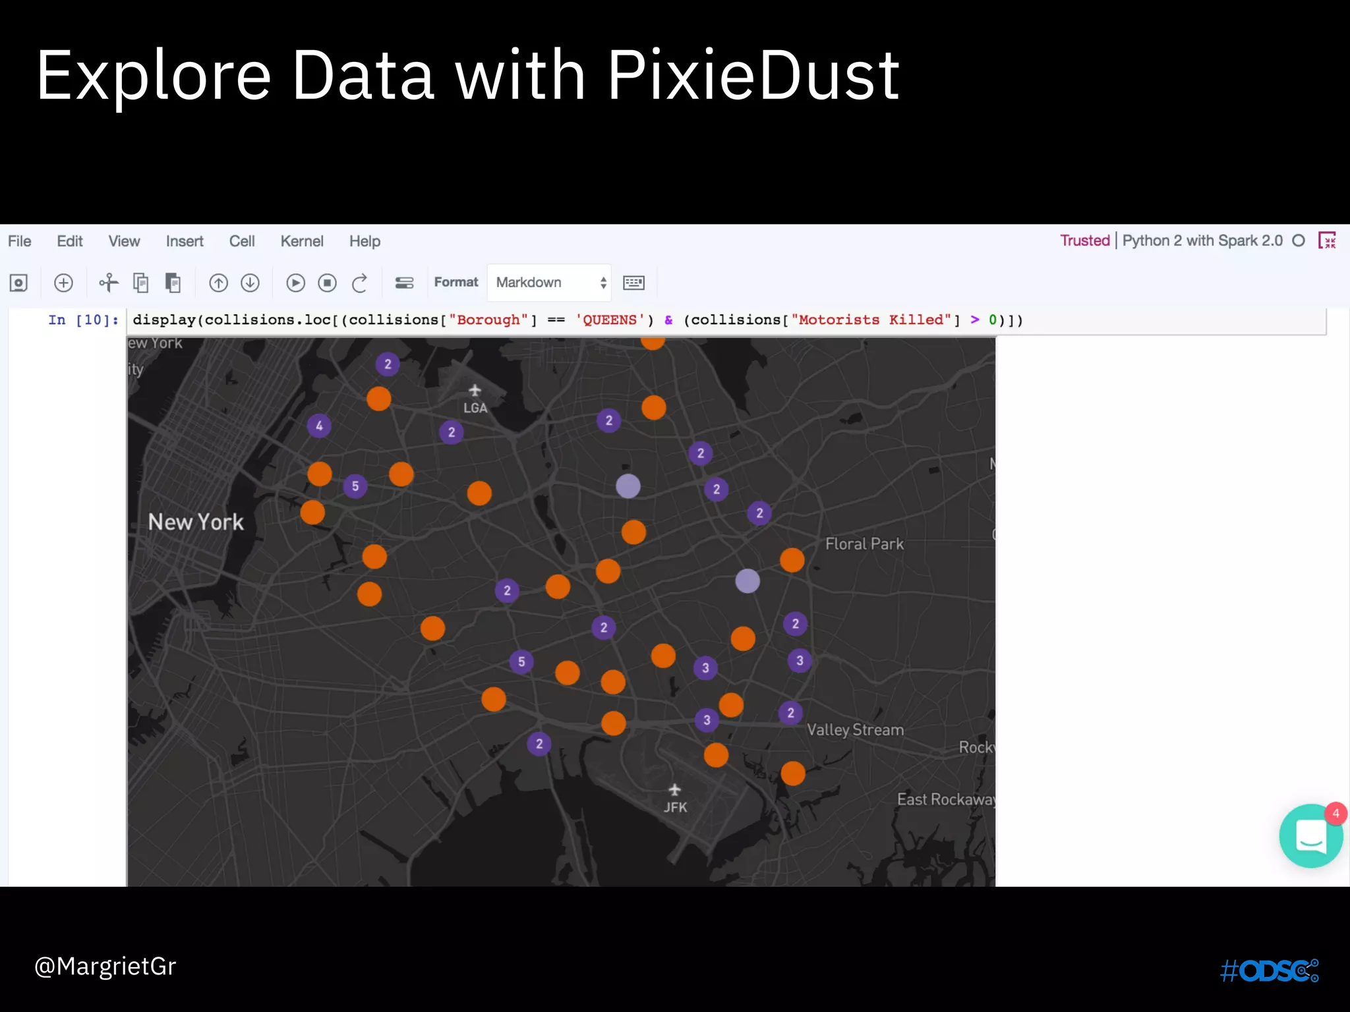1350x1012 pixels.
Task: Open the chat bubble widget
Action: click(1310, 836)
